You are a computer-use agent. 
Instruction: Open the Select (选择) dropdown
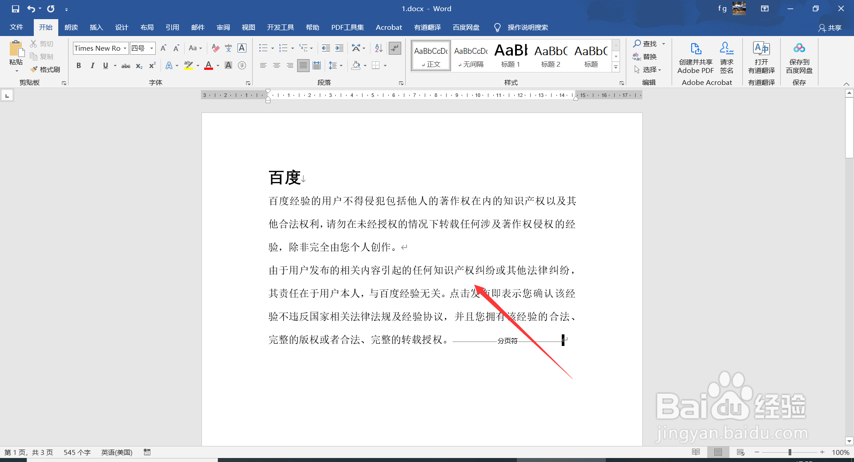point(648,70)
